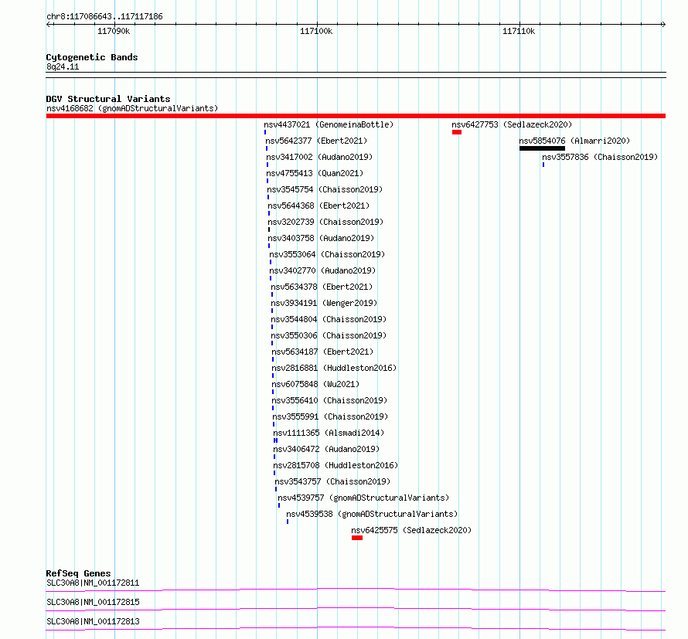Viewport: 688px width, 639px height.
Task: Click the black bar under nsv5854076
Action: [x=543, y=148]
